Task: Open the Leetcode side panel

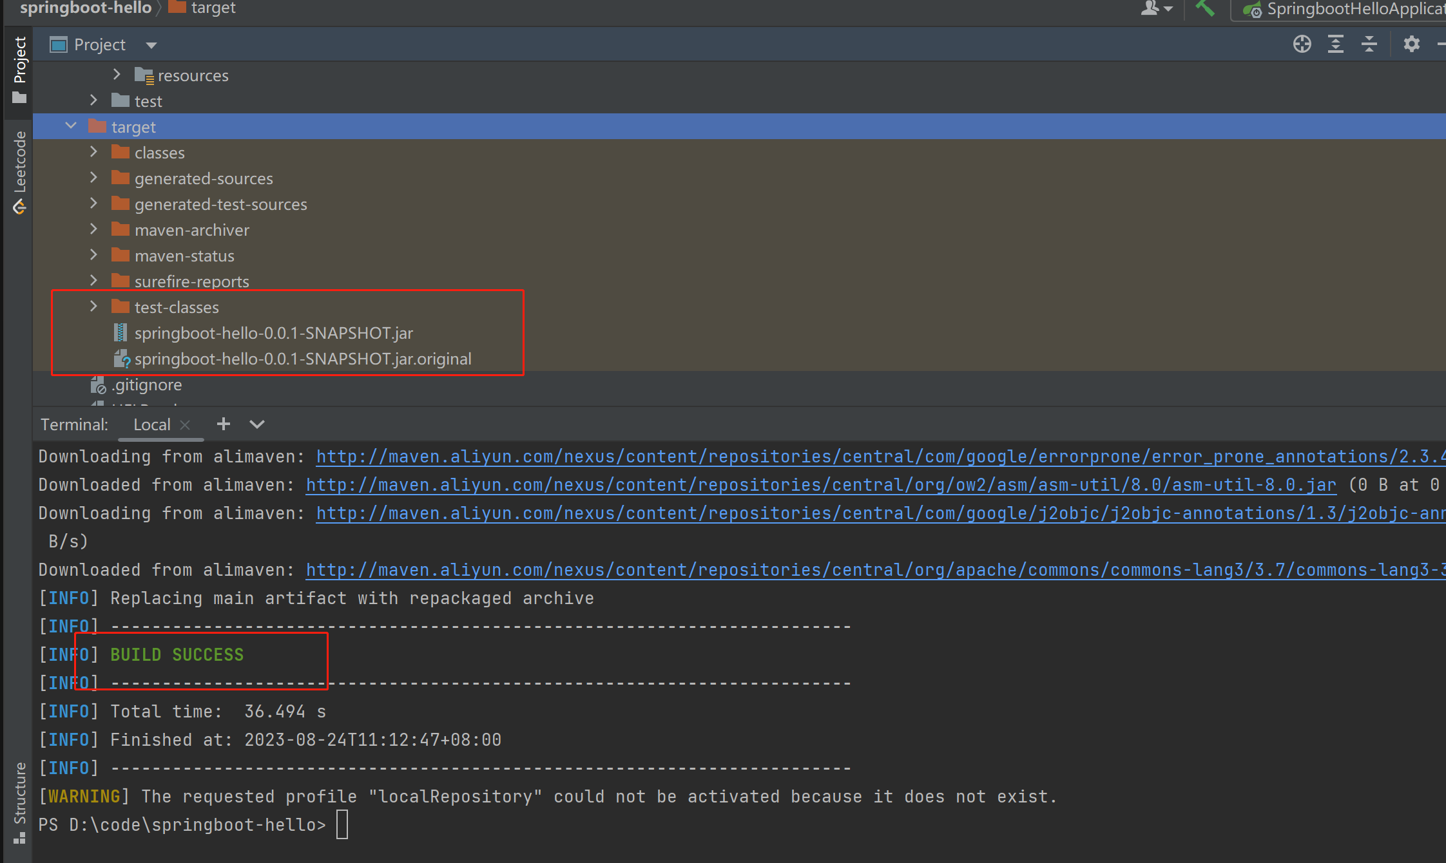Action: [19, 172]
